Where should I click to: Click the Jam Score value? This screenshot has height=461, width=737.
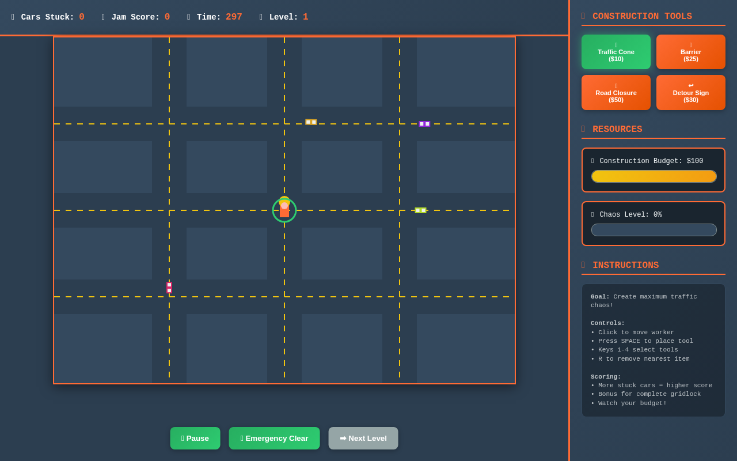coord(166,17)
